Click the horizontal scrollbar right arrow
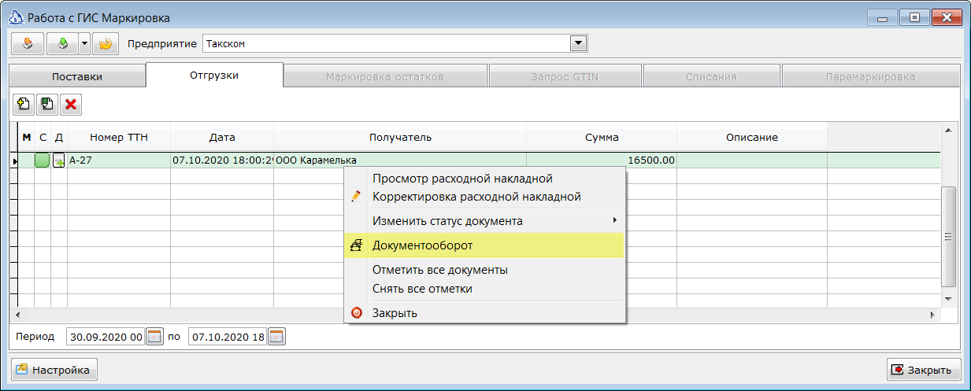 click(x=933, y=314)
